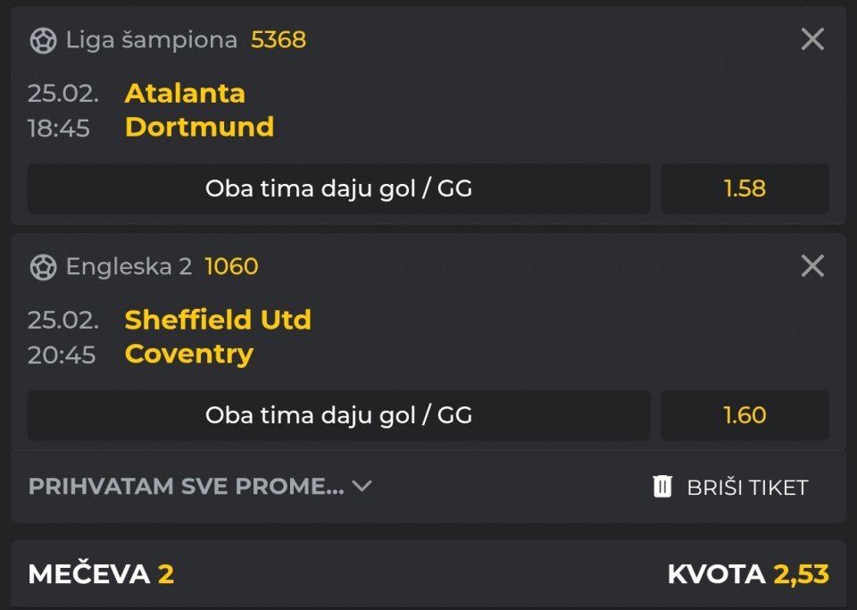
Task: Click the MEČEVA 2 match count
Action: click(101, 574)
